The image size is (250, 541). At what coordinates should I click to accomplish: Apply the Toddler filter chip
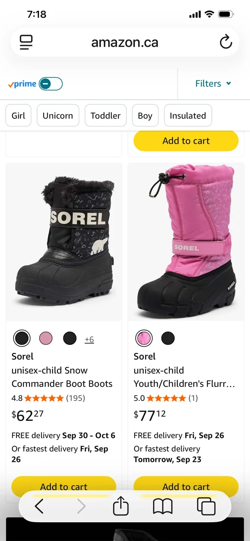coord(105,115)
